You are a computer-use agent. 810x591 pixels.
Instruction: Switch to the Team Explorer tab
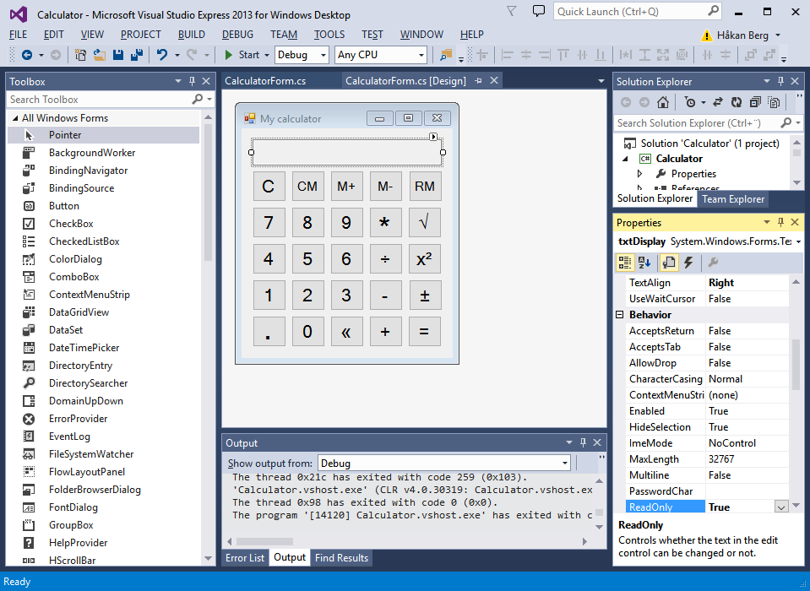[733, 199]
